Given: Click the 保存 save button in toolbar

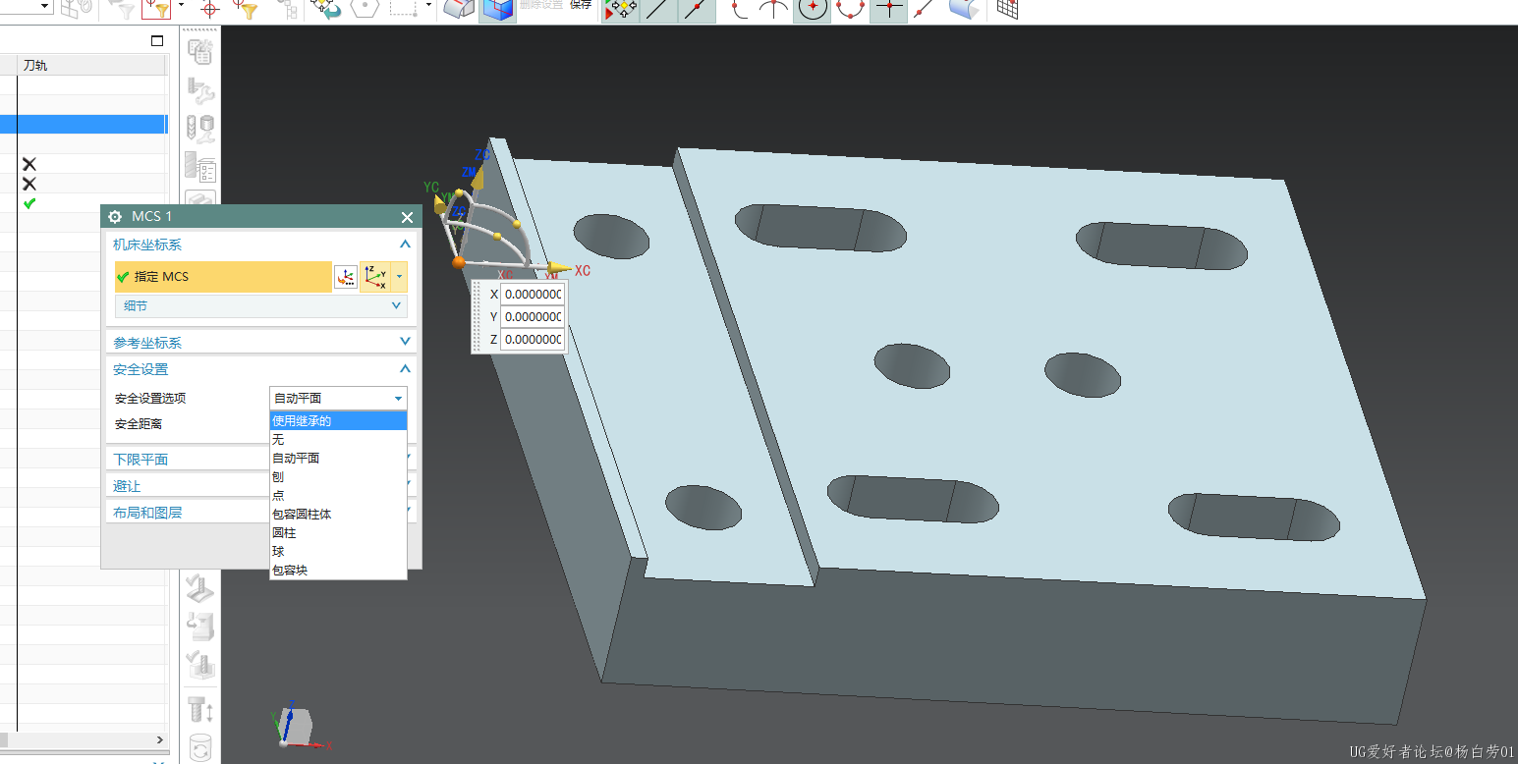Looking at the screenshot, I should pyautogui.click(x=581, y=5).
